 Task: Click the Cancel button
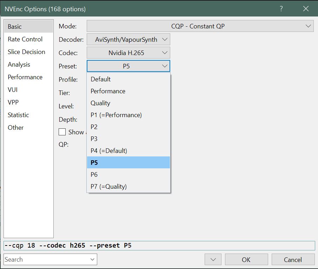click(293, 259)
